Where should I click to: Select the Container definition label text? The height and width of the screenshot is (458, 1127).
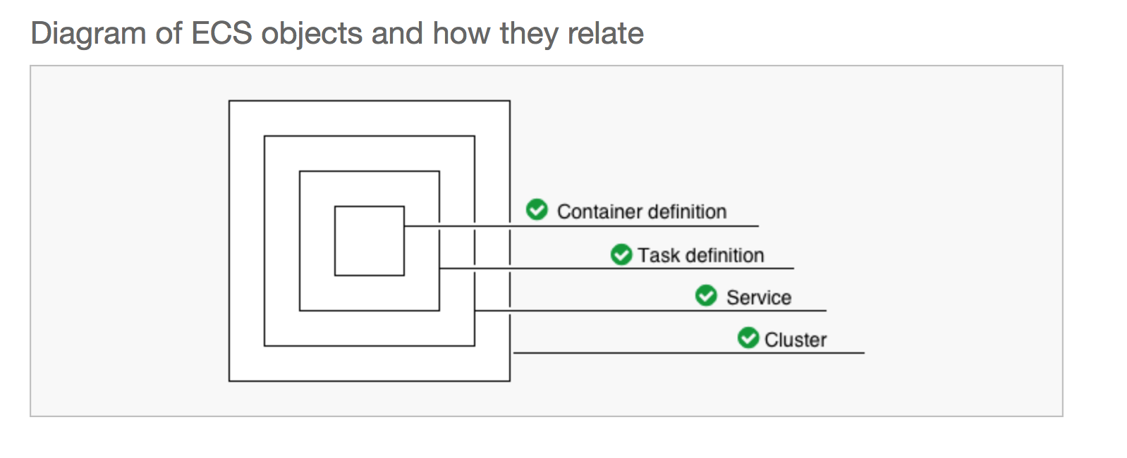click(x=642, y=211)
